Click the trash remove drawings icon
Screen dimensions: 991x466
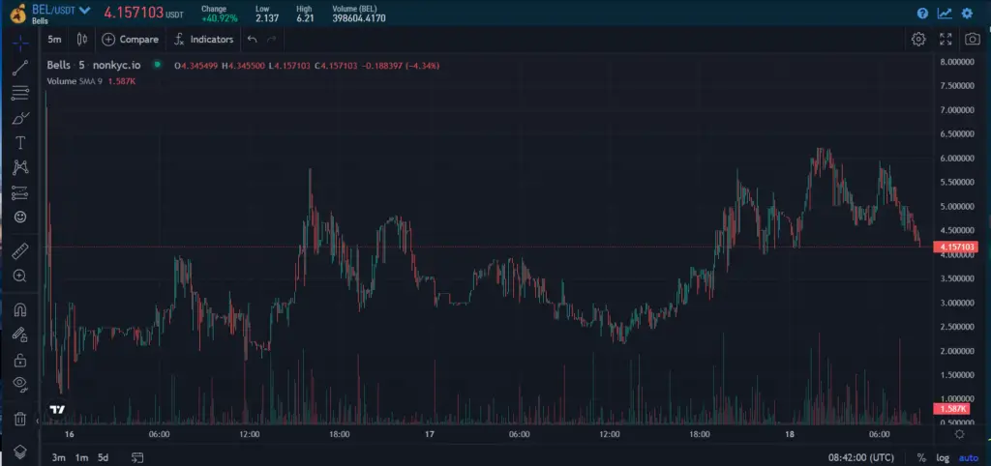coord(20,418)
